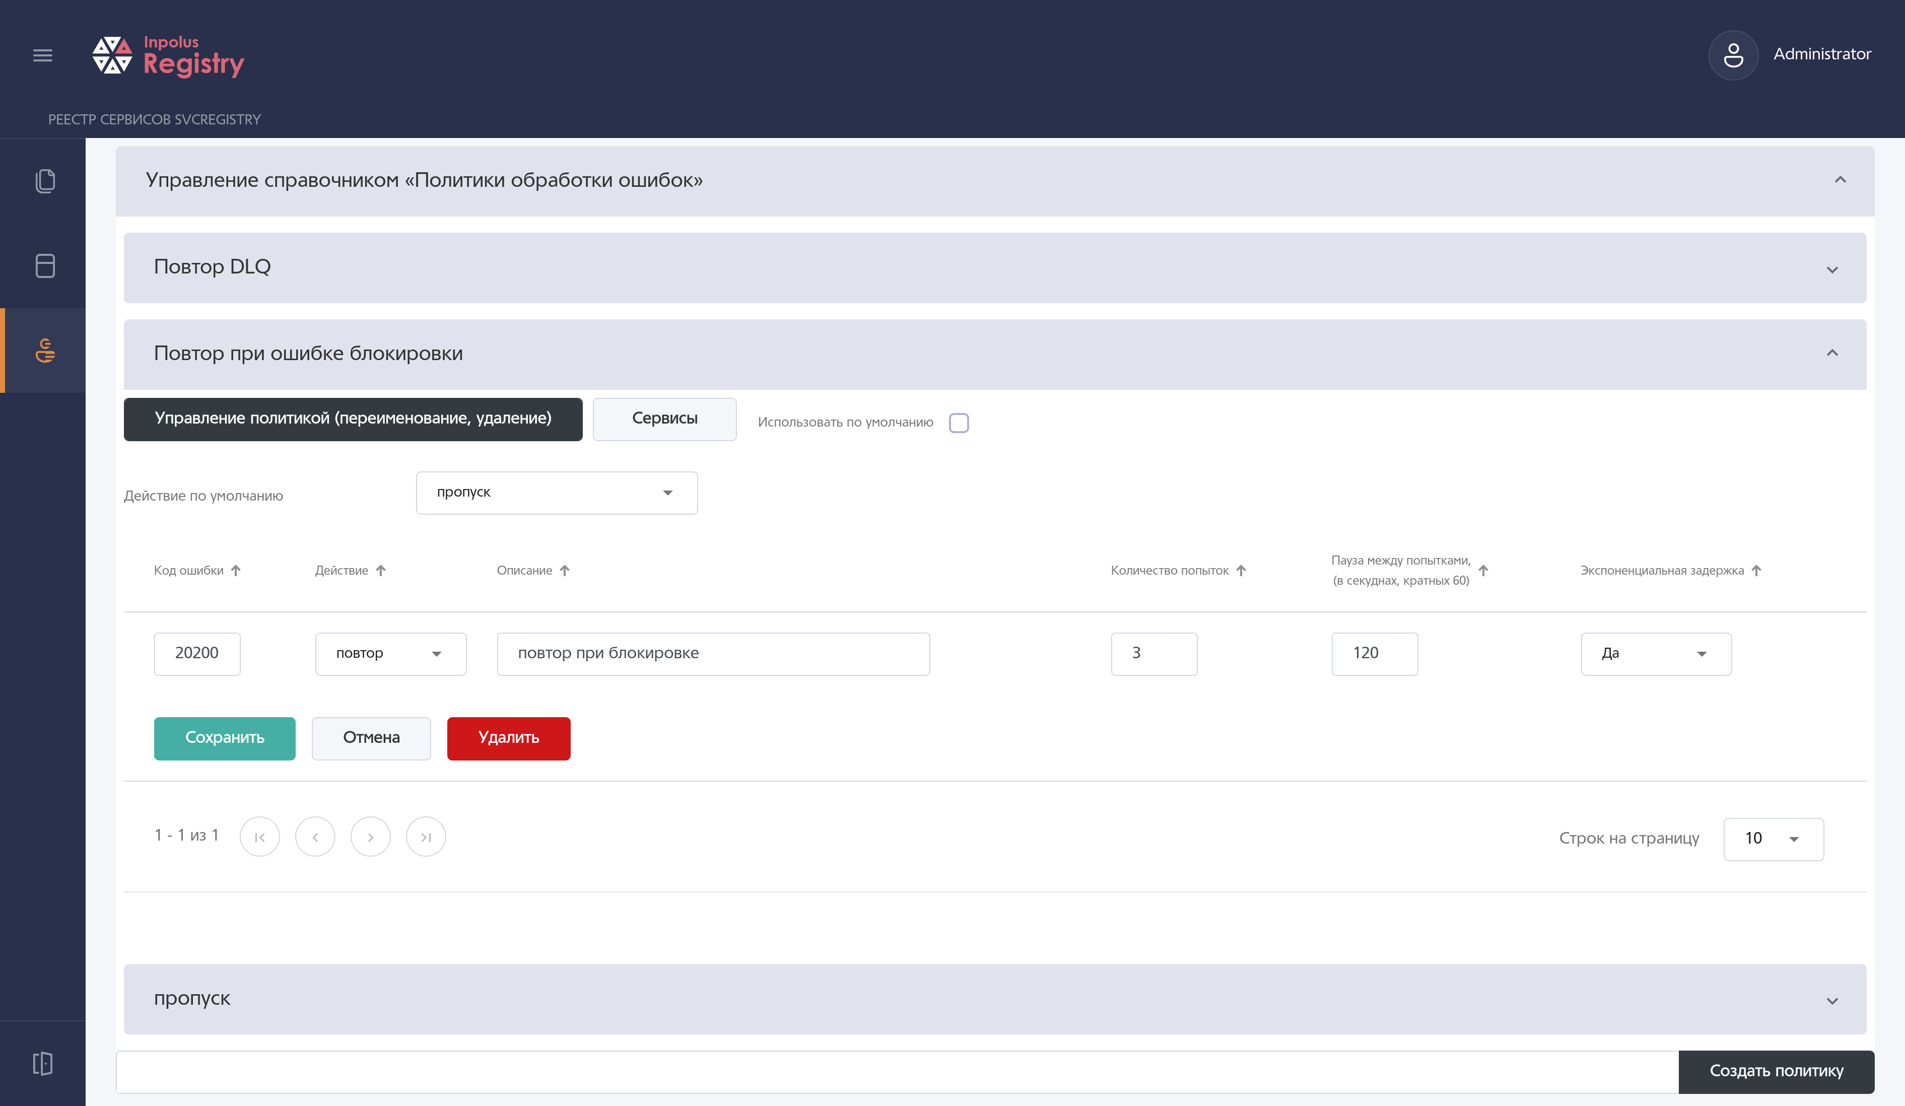Click the description field повтор при блокировке
1905x1106 pixels.
(x=713, y=654)
